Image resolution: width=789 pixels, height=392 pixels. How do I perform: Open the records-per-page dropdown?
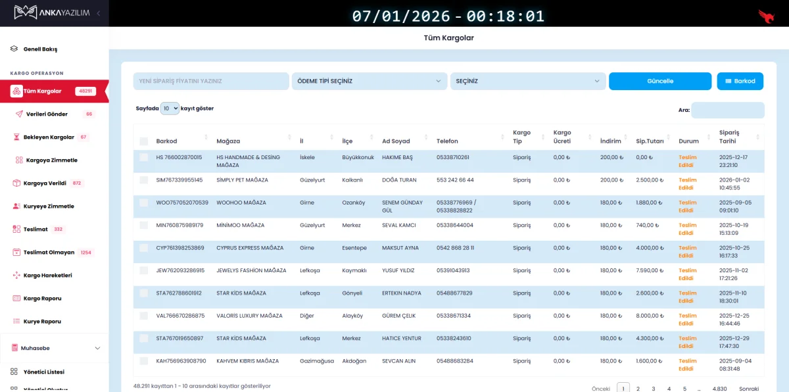170,109
